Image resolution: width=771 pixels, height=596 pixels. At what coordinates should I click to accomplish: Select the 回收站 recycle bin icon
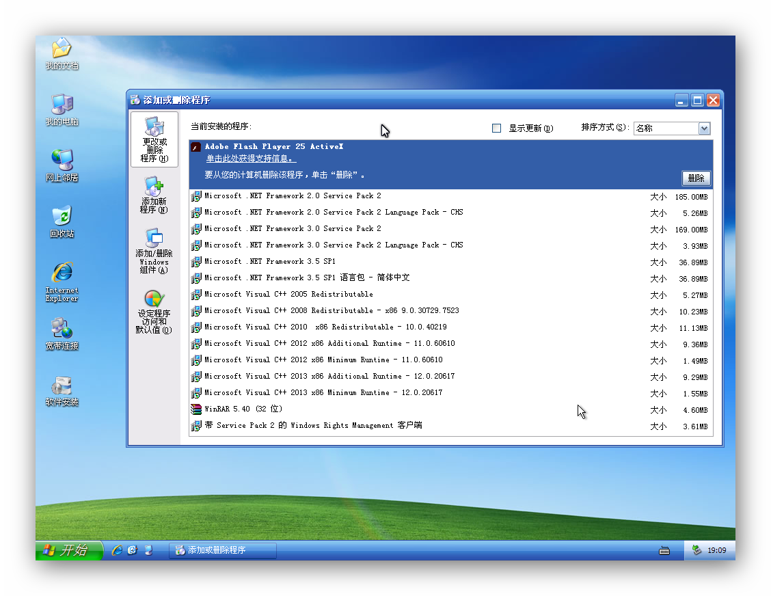click(62, 221)
